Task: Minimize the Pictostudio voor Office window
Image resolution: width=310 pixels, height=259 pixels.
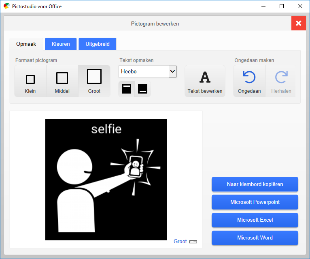Action: pyautogui.click(x=263, y=6)
